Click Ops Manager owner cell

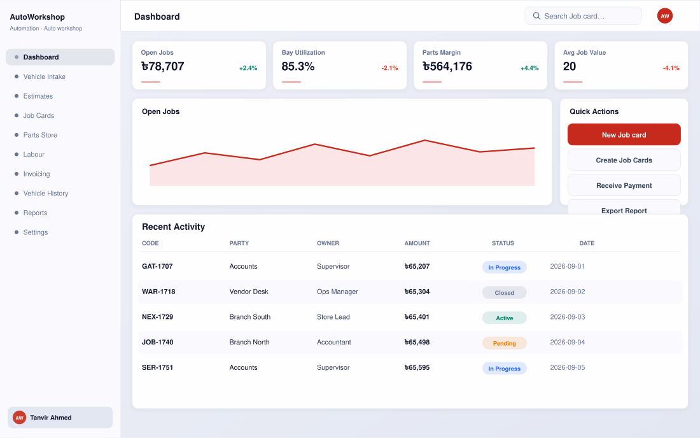click(x=337, y=292)
